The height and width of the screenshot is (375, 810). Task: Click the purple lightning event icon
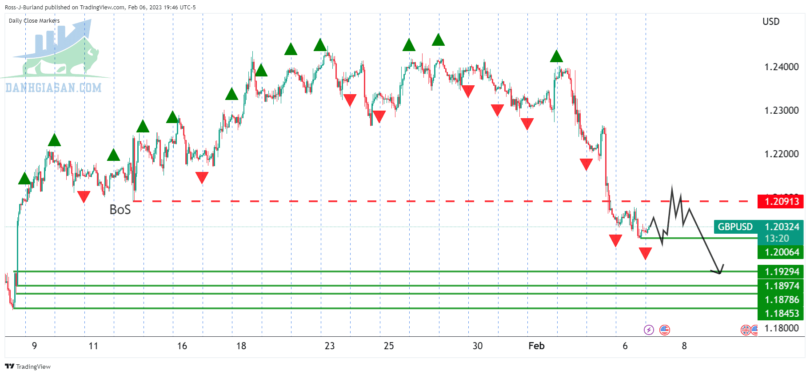tap(649, 330)
